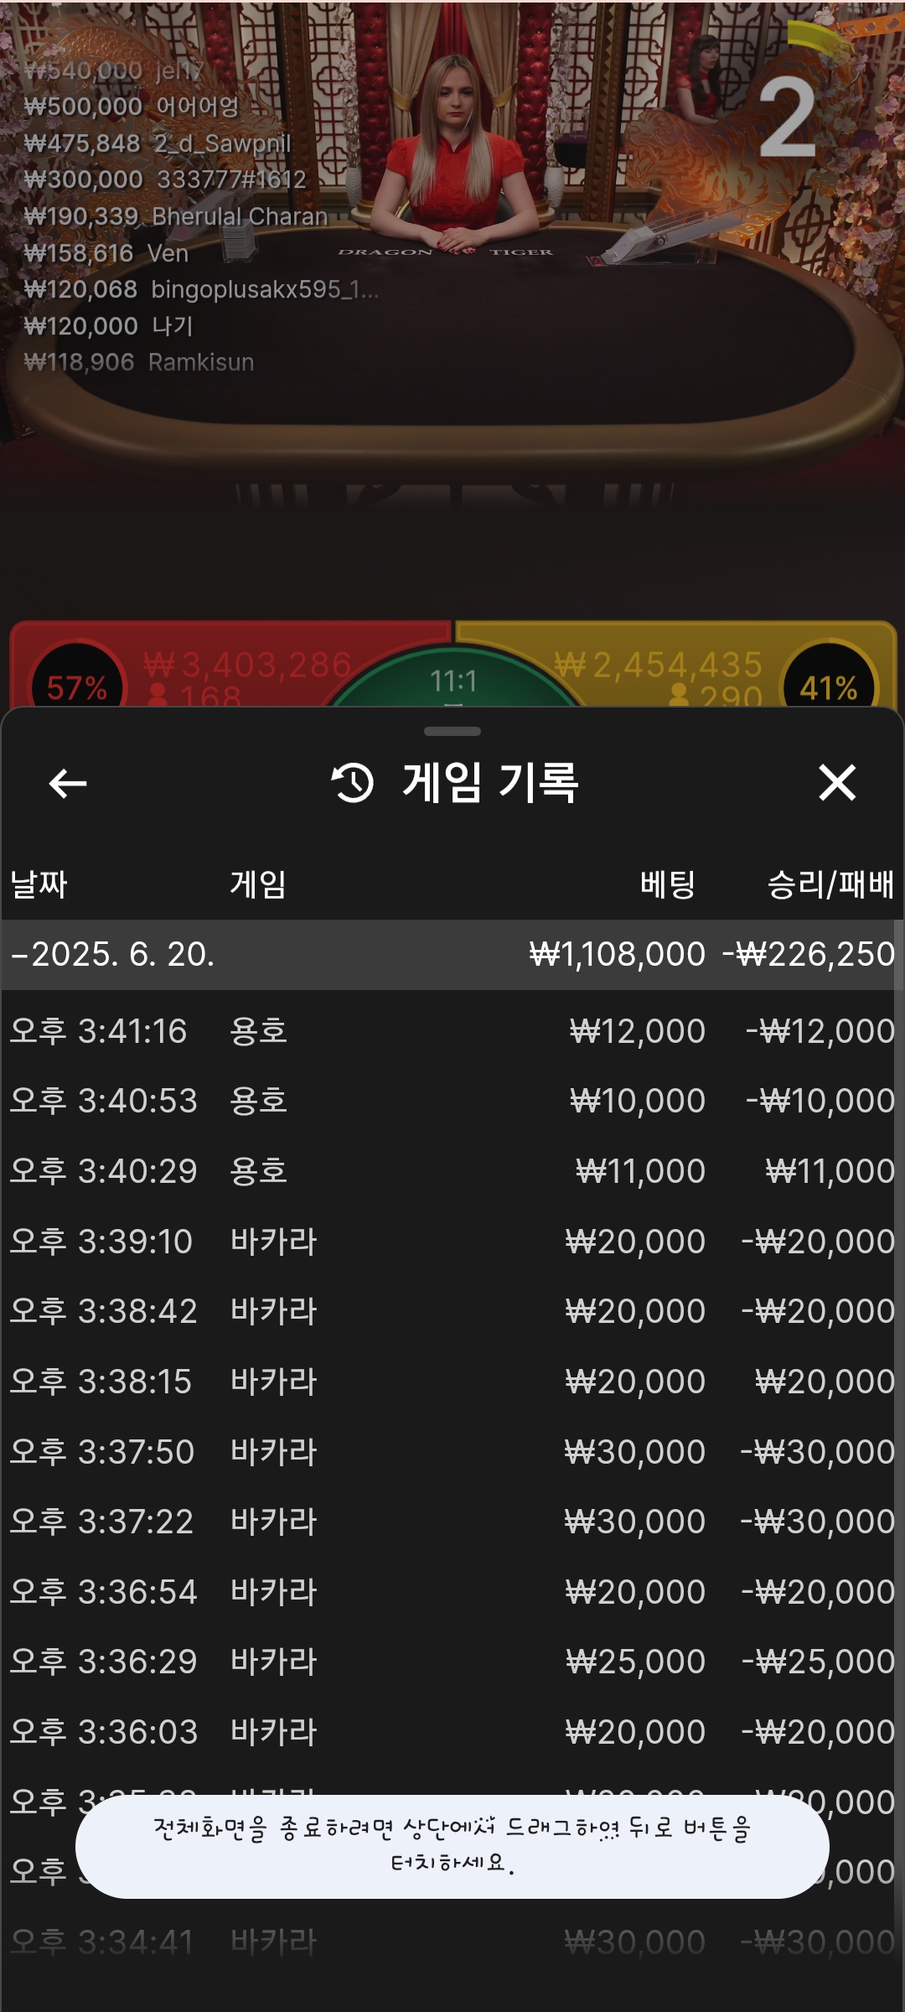This screenshot has width=905, height=2012.
Task: Click the ₩11,000 win on 3:40:29 row
Action: [830, 1171]
